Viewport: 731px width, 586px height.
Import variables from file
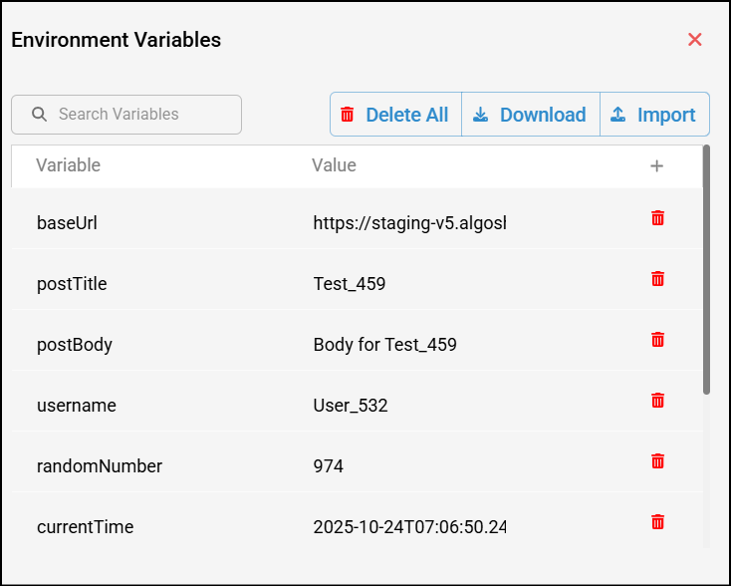coord(654,115)
